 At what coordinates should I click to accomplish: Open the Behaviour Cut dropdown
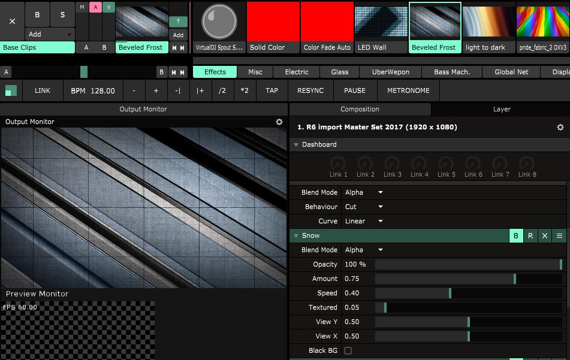pyautogui.click(x=364, y=207)
